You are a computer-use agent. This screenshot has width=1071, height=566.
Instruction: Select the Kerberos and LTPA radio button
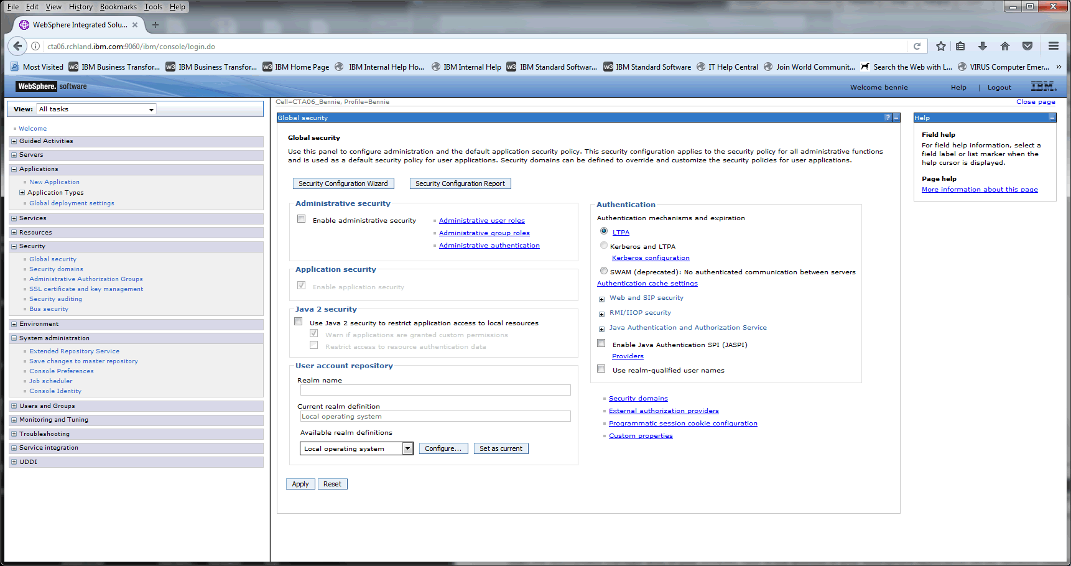[604, 245]
